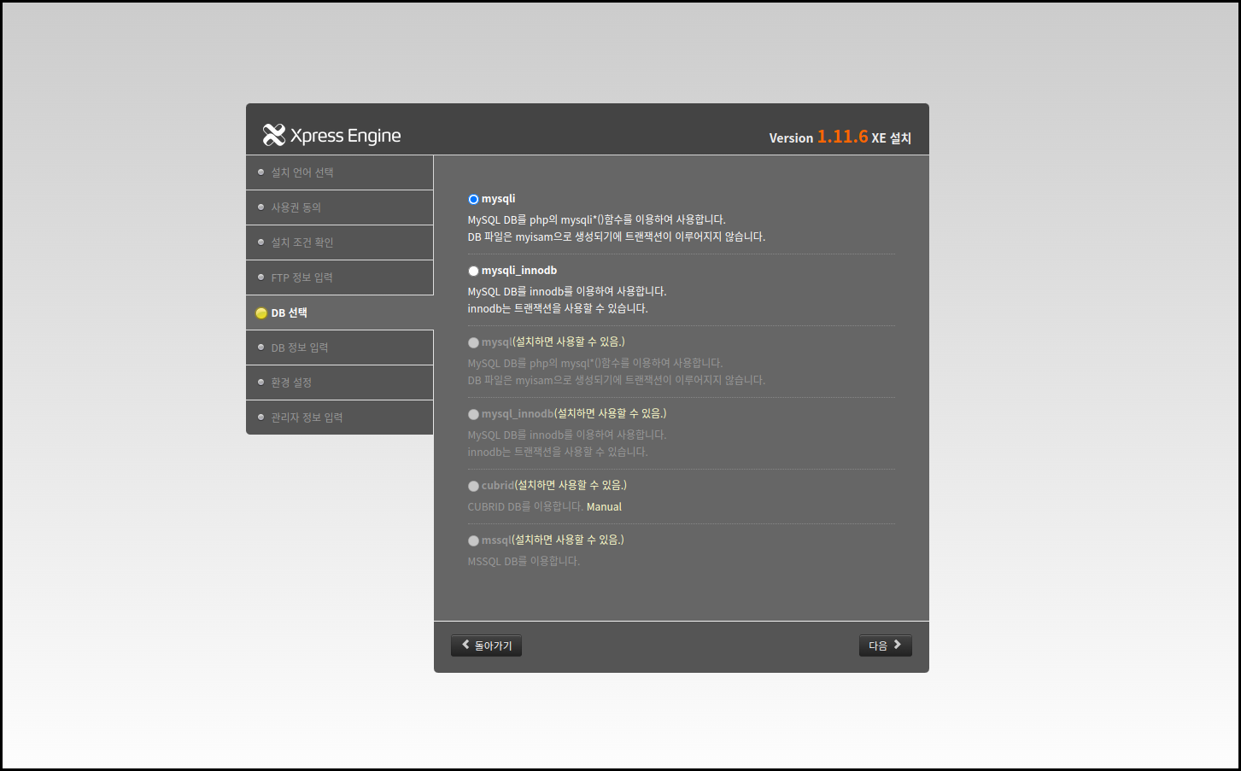Click the 환경 설정 step
The image size is (1241, 771).
click(x=340, y=383)
